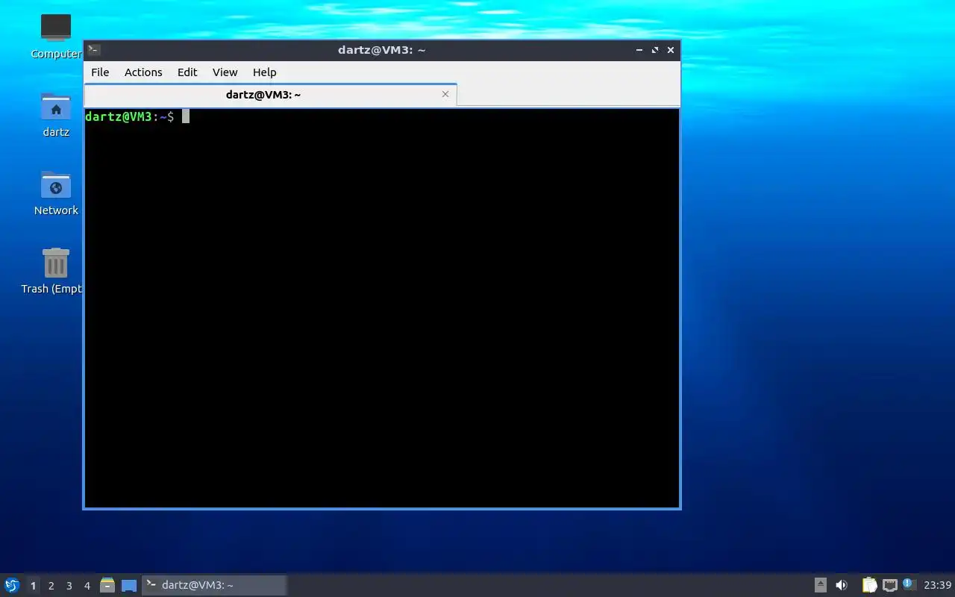Click the terminal window title text
955x597 pixels.
point(381,50)
